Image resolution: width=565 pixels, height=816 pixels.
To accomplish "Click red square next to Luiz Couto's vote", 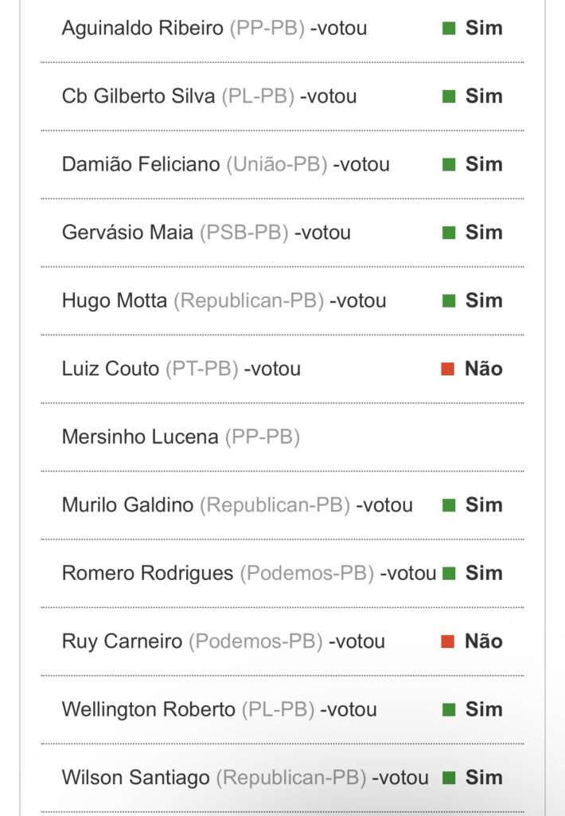I will [448, 369].
